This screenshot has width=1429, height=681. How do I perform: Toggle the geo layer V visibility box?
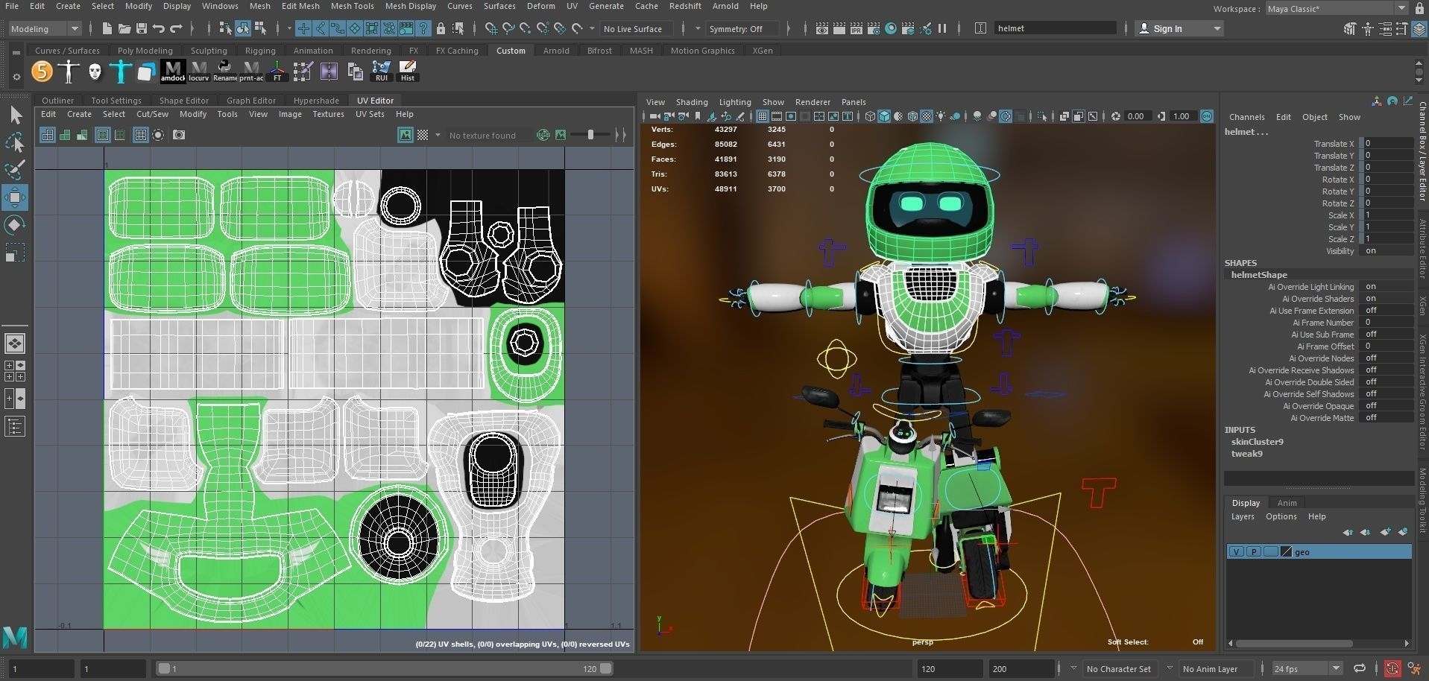pos(1237,552)
